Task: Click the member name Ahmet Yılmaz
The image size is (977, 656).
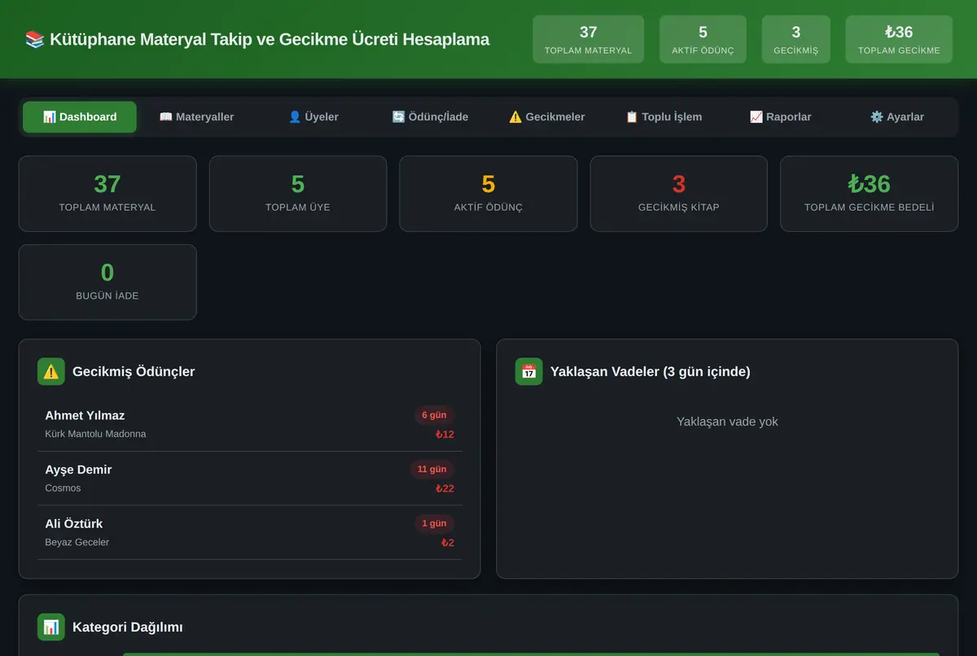Action: point(85,415)
